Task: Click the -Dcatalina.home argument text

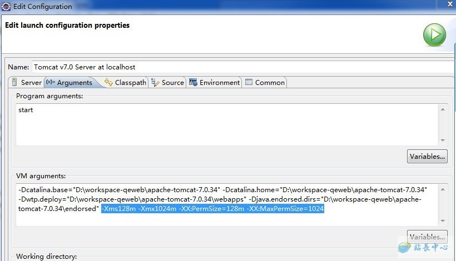Action: [x=325, y=190]
